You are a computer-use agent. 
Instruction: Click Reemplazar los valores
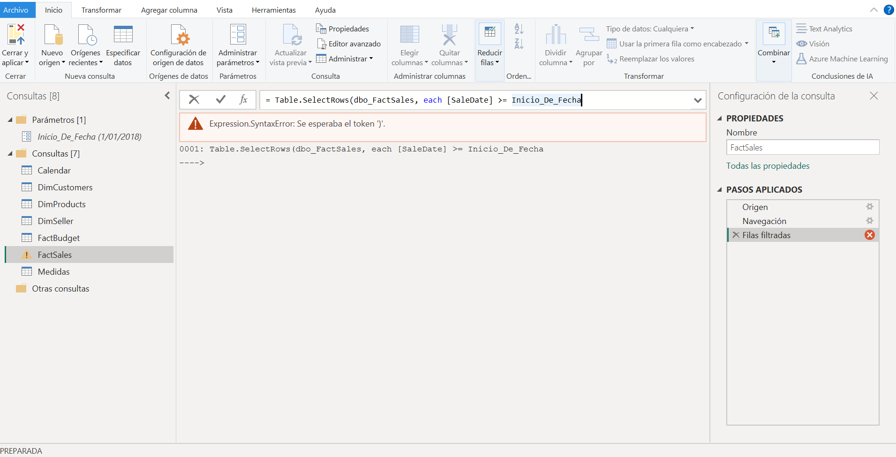(650, 59)
